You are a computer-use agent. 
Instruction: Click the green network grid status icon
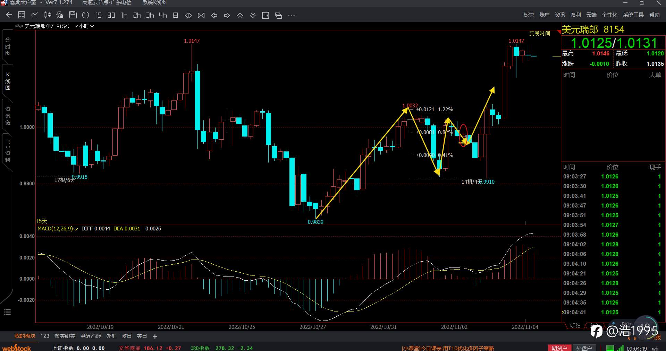[610, 348]
